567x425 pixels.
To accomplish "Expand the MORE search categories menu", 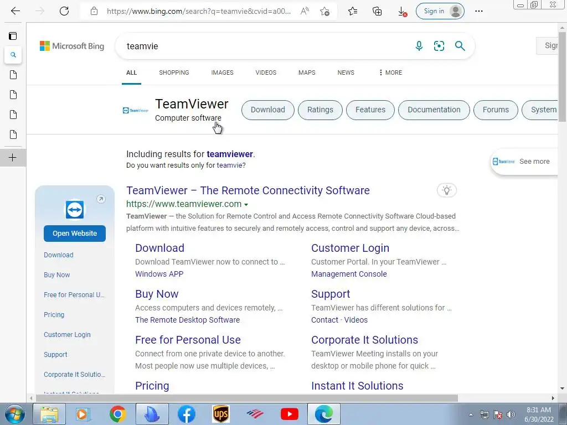I will pyautogui.click(x=390, y=72).
